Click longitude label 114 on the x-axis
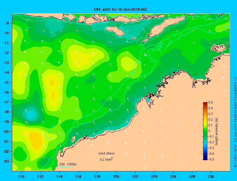 (x=59, y=177)
